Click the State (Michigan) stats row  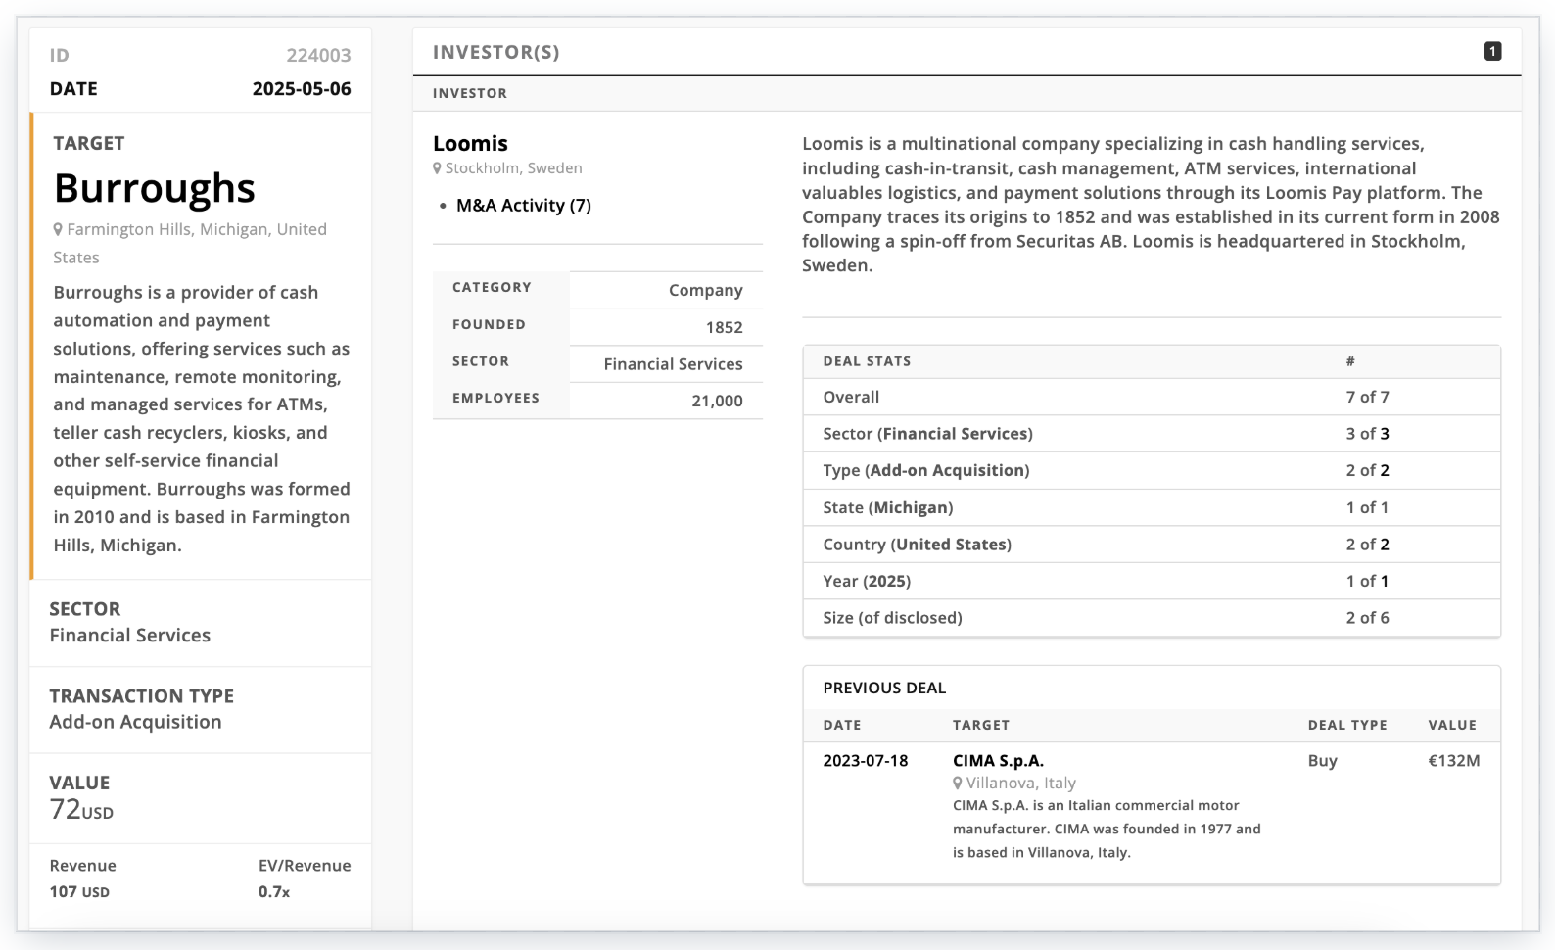(1152, 507)
